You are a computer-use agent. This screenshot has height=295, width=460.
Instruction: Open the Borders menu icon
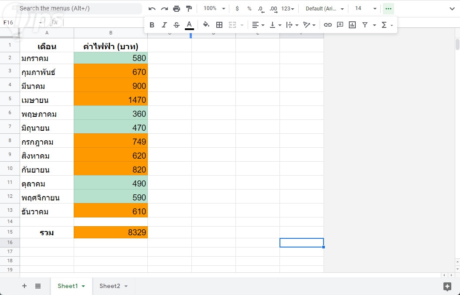pos(219,25)
